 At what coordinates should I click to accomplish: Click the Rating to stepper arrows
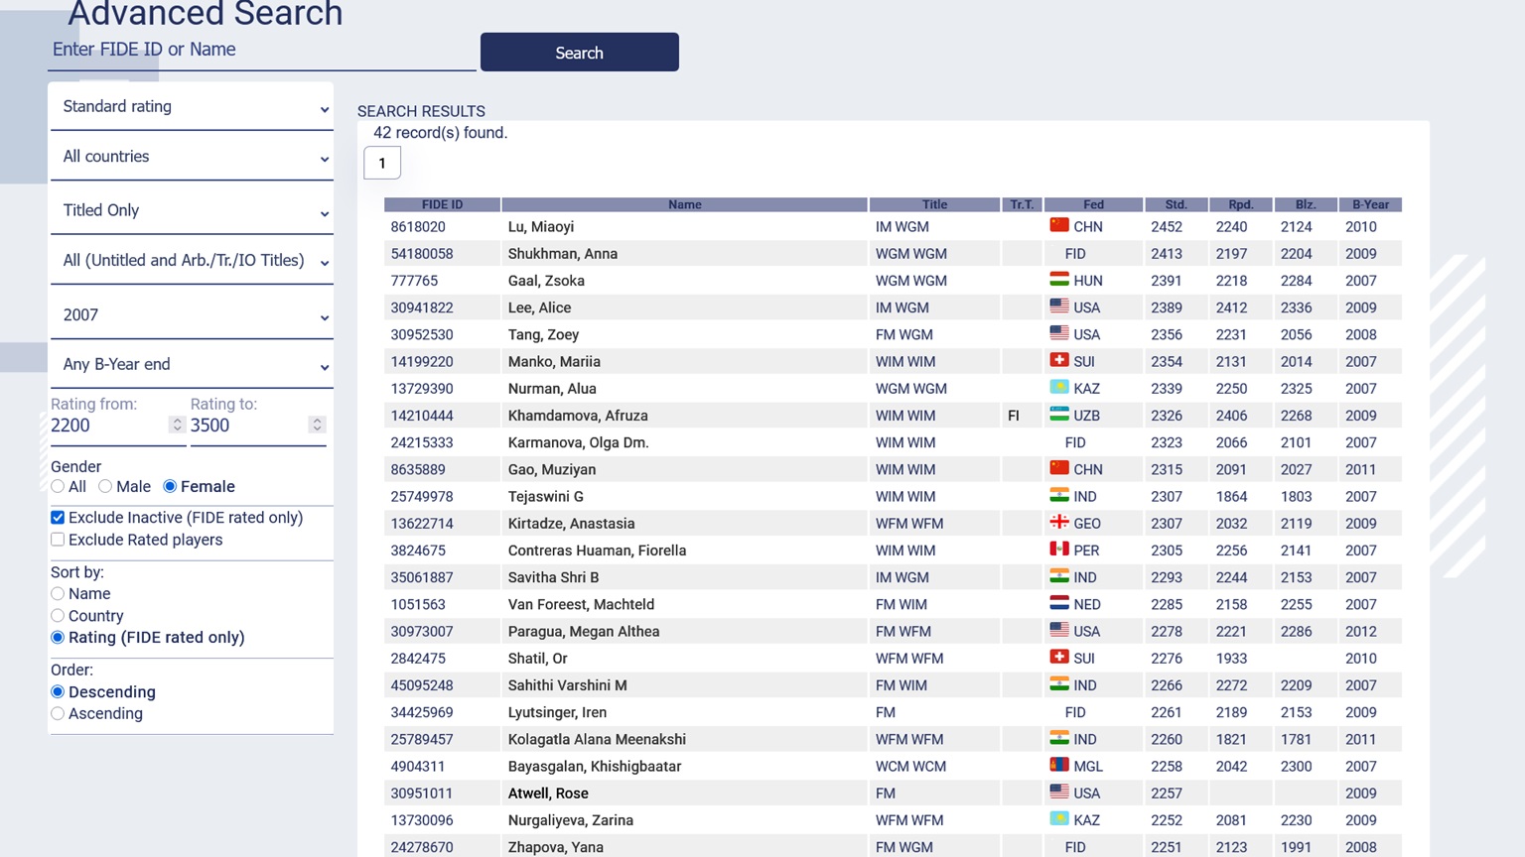[x=317, y=425]
